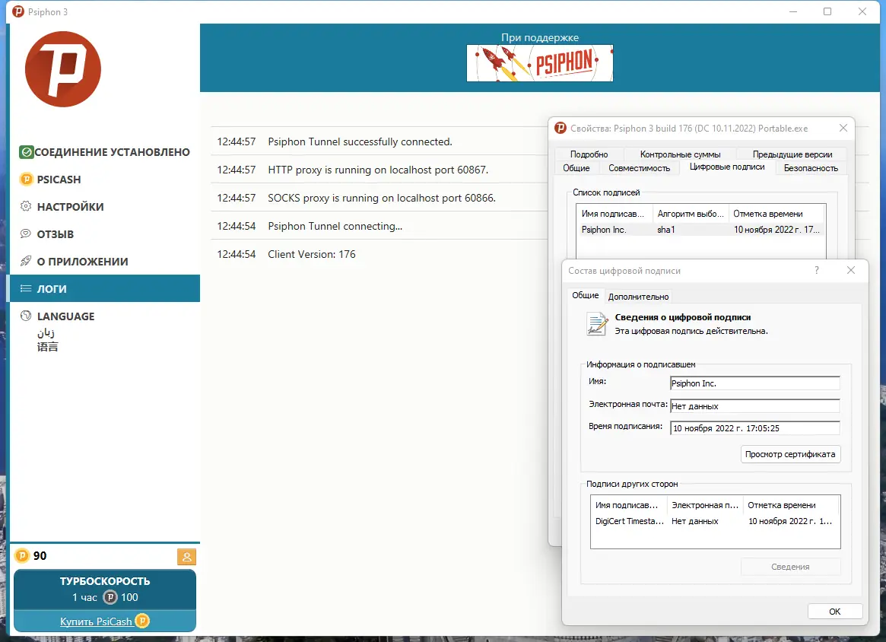The width and height of the screenshot is (886, 642).
Task: Close the Состав цифровой подписи dialog
Action: click(x=851, y=270)
